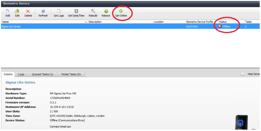261x131 pixels.
Task: Click the Location column header
Action: [x=169, y=22]
